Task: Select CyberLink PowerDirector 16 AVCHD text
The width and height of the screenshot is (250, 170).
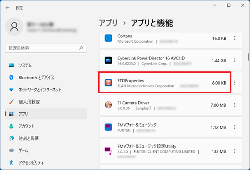Action: coord(151,58)
